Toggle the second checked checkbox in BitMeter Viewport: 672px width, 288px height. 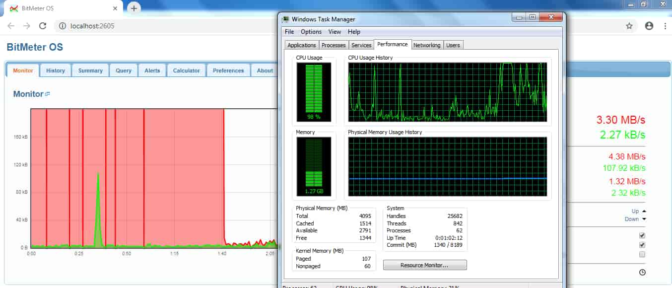coord(642,245)
